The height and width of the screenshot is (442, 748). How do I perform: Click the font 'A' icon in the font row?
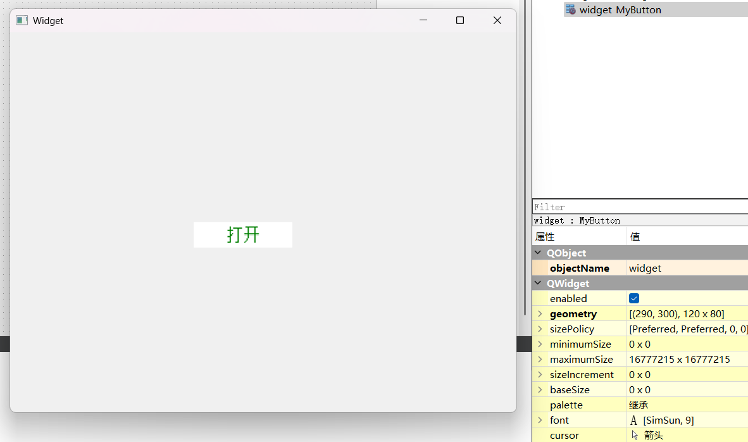coord(633,420)
